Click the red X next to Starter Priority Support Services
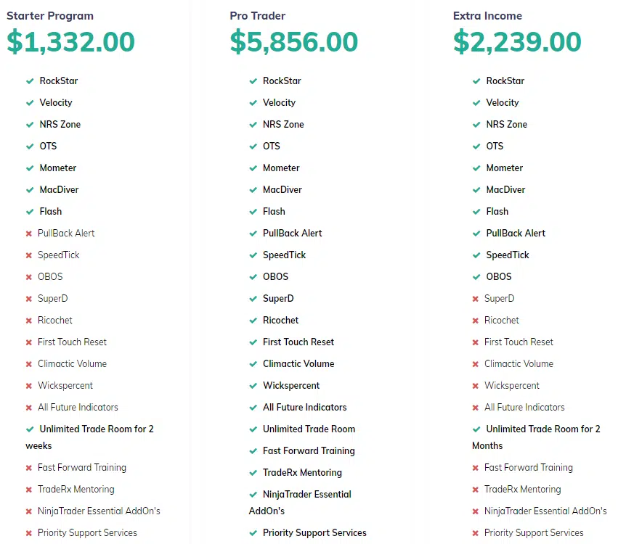The image size is (626, 544). [x=29, y=533]
